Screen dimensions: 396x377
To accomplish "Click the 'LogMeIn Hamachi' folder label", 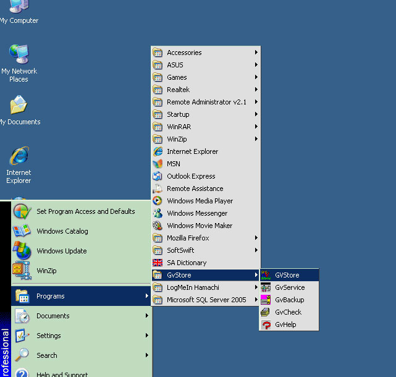I will [193, 287].
